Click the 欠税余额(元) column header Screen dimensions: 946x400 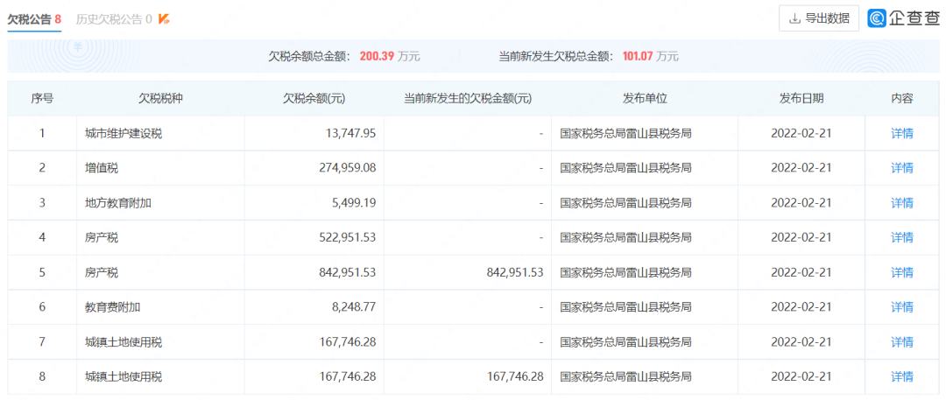coord(314,98)
